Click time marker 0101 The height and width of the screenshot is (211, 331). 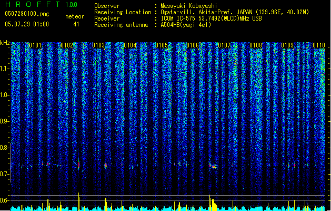(x=35, y=45)
